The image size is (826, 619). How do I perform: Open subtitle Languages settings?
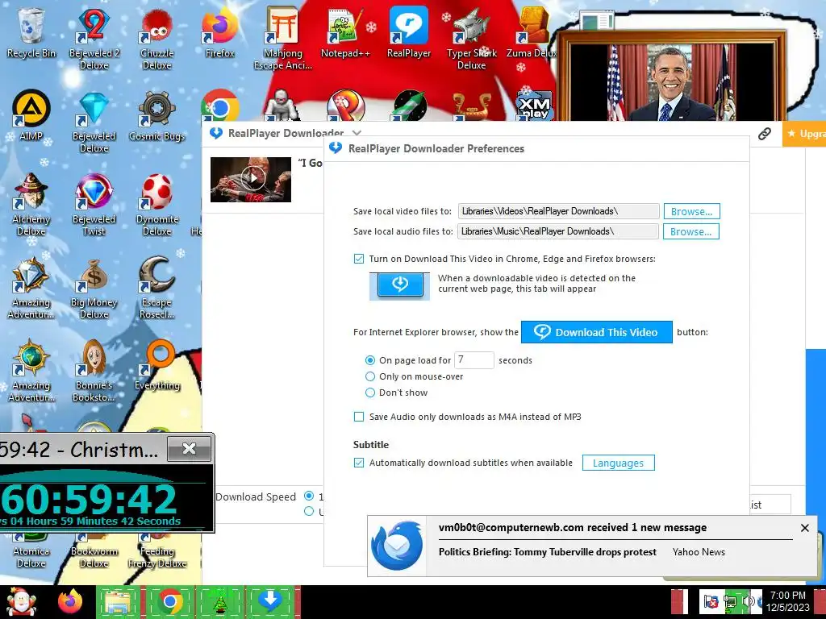point(619,463)
